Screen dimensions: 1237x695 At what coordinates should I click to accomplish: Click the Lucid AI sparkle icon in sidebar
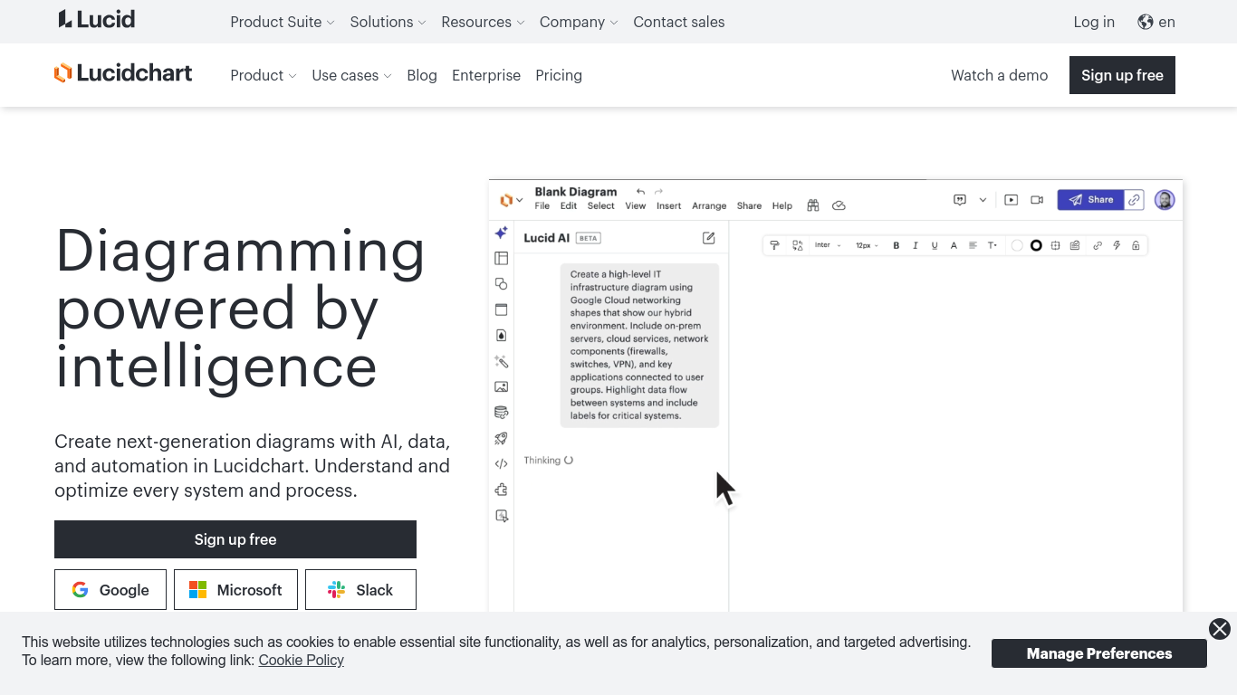[x=501, y=233]
